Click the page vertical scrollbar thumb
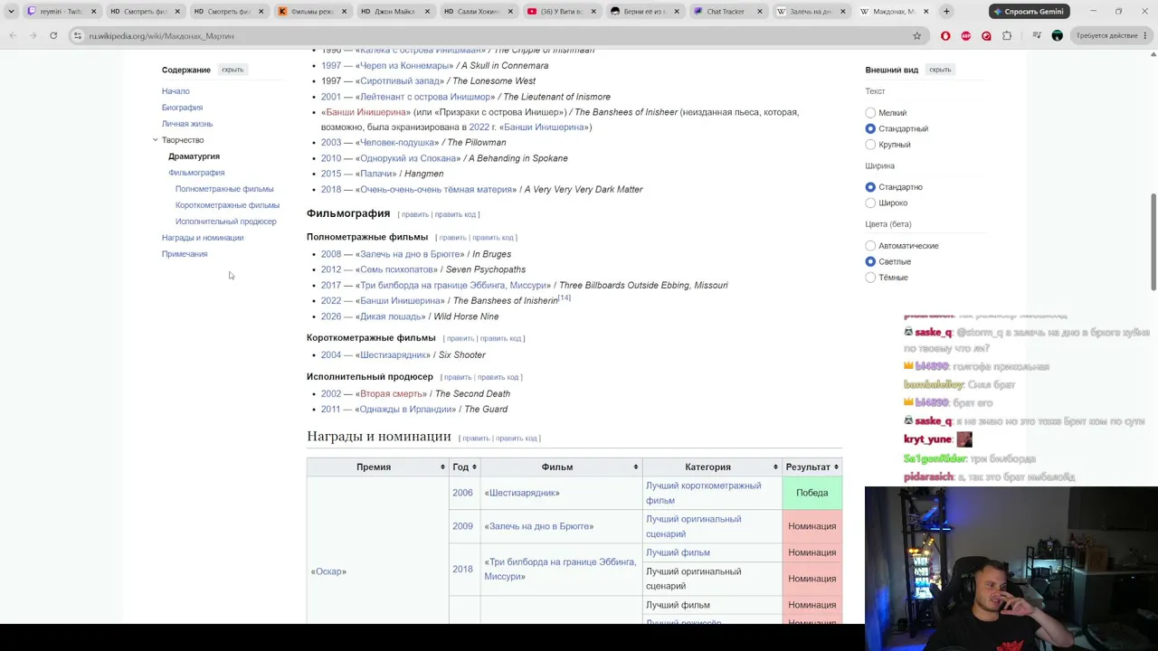 (1153, 242)
